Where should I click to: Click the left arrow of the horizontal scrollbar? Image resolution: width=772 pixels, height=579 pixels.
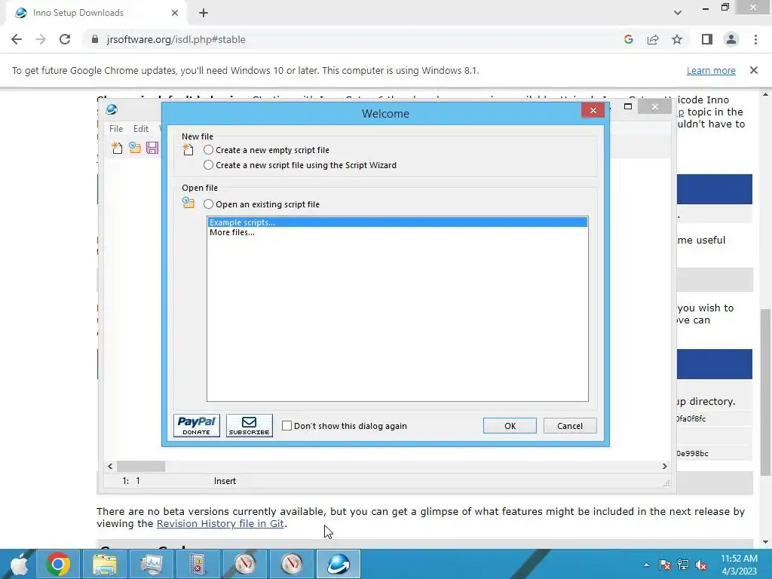(x=110, y=466)
